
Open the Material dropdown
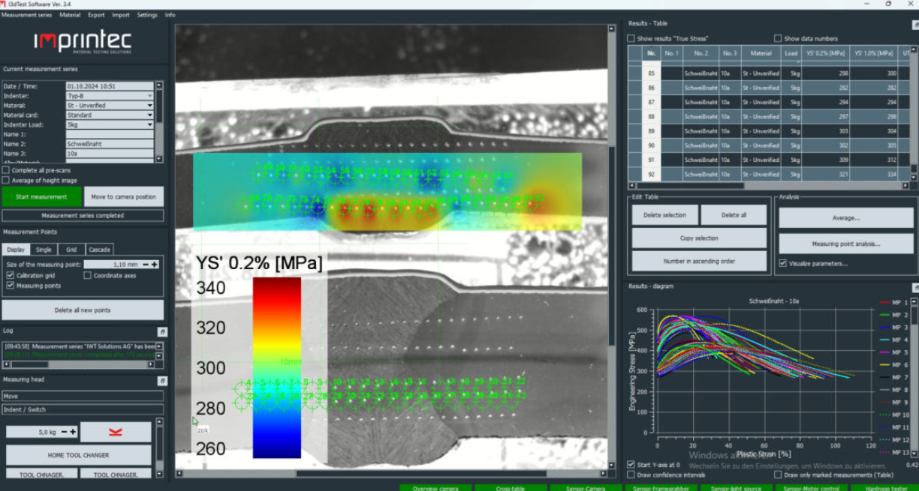tap(149, 106)
